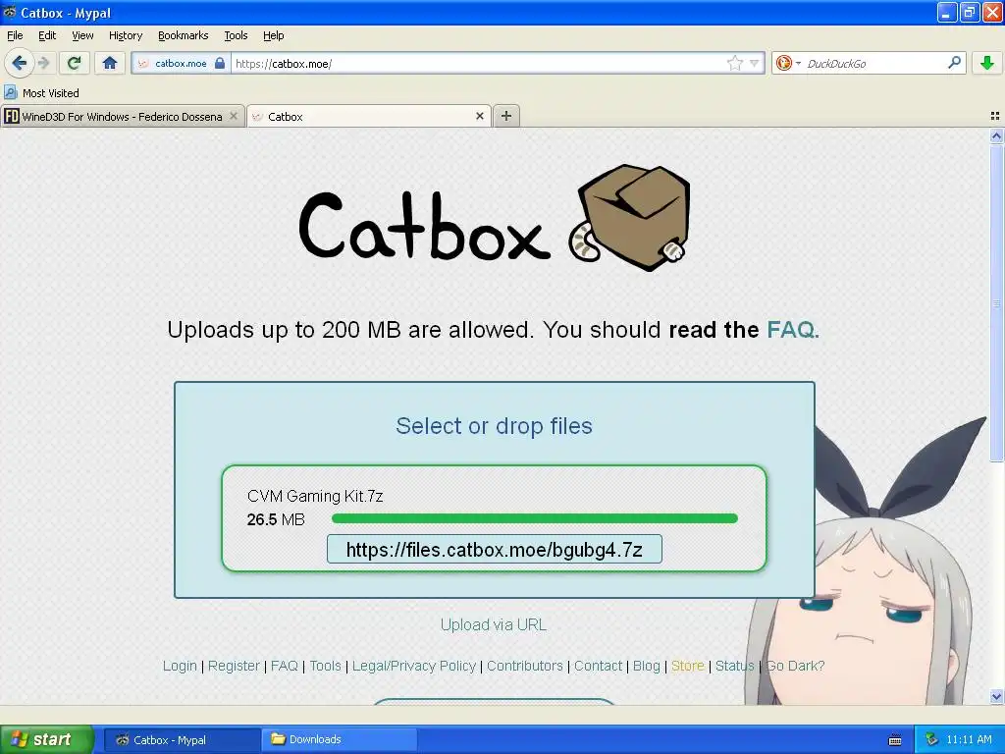Select Catbox - Mypal taskbar button

(182, 740)
